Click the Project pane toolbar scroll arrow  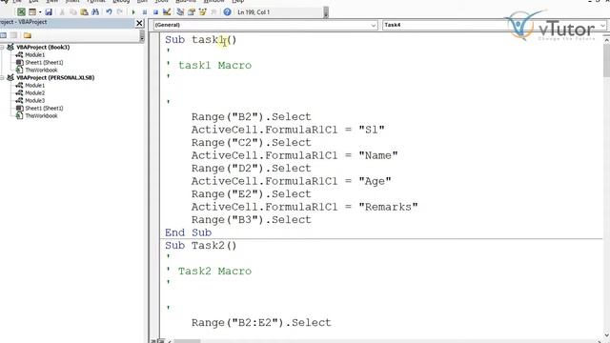[142, 36]
